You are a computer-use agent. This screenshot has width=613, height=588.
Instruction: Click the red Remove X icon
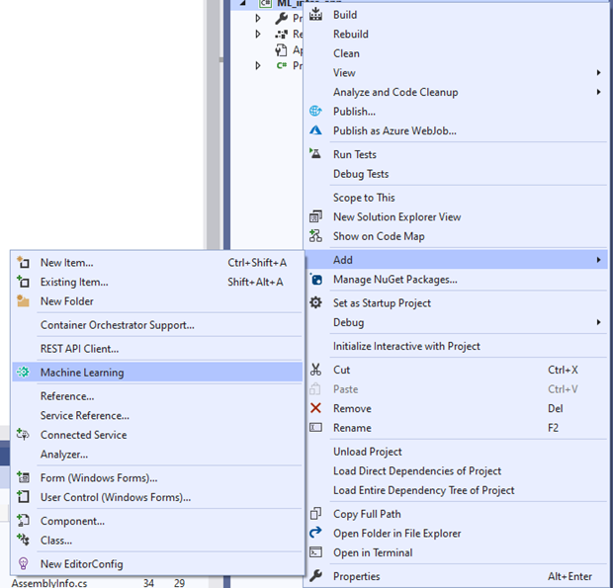click(315, 408)
